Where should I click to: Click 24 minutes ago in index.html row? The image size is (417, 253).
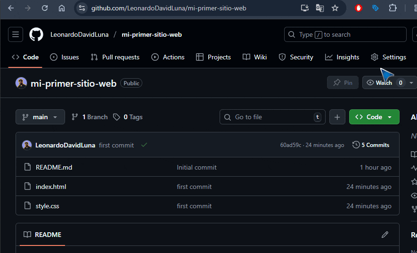click(x=369, y=187)
